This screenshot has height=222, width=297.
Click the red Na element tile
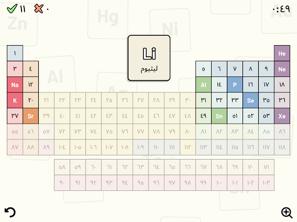coord(15,84)
